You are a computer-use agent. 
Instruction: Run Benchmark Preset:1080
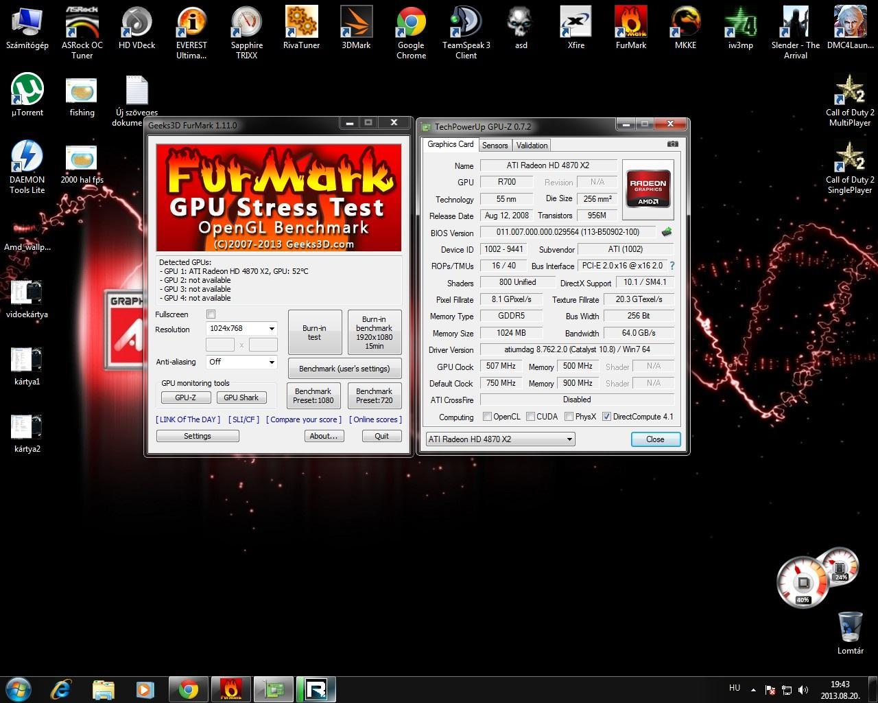coord(313,395)
